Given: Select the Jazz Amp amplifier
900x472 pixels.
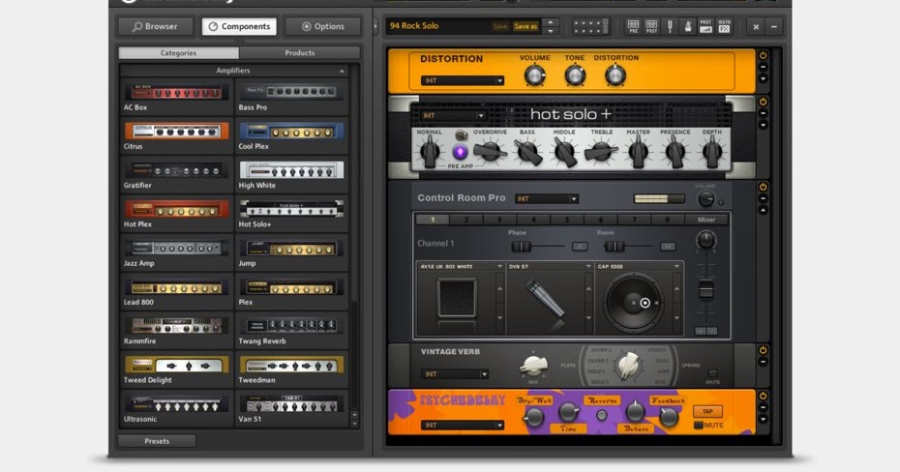Looking at the screenshot, I should (176, 252).
